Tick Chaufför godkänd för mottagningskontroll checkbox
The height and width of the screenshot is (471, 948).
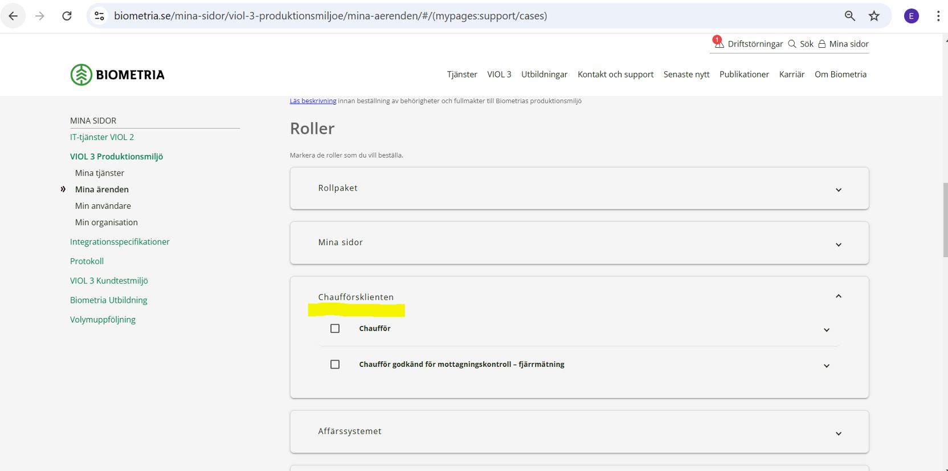(x=335, y=364)
